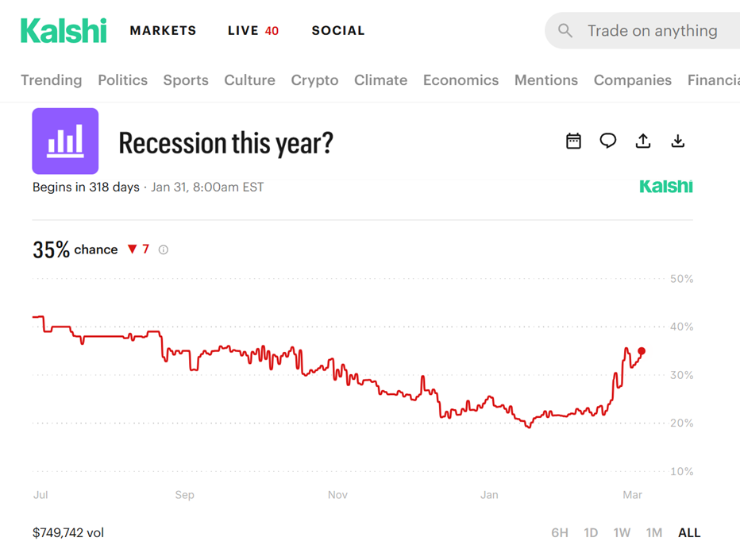
Task: Open the MARKETS menu
Action: point(163,31)
